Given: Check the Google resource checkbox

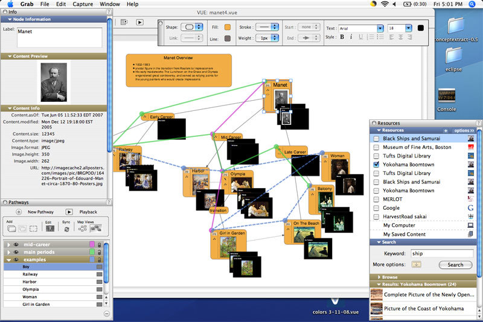Looking at the screenshot, I should [x=377, y=207].
